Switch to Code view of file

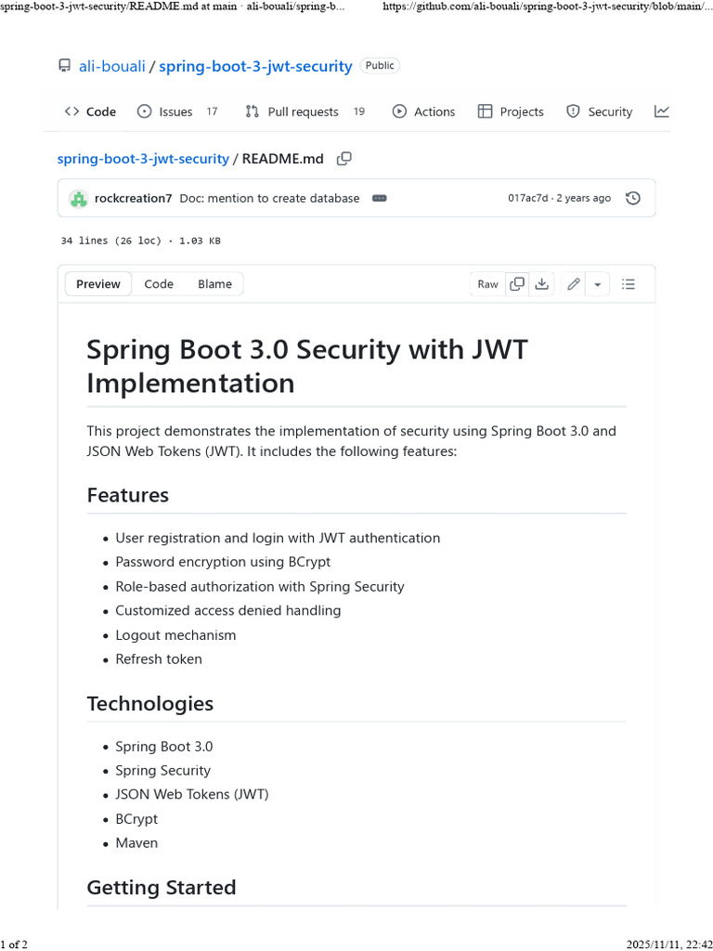click(159, 284)
